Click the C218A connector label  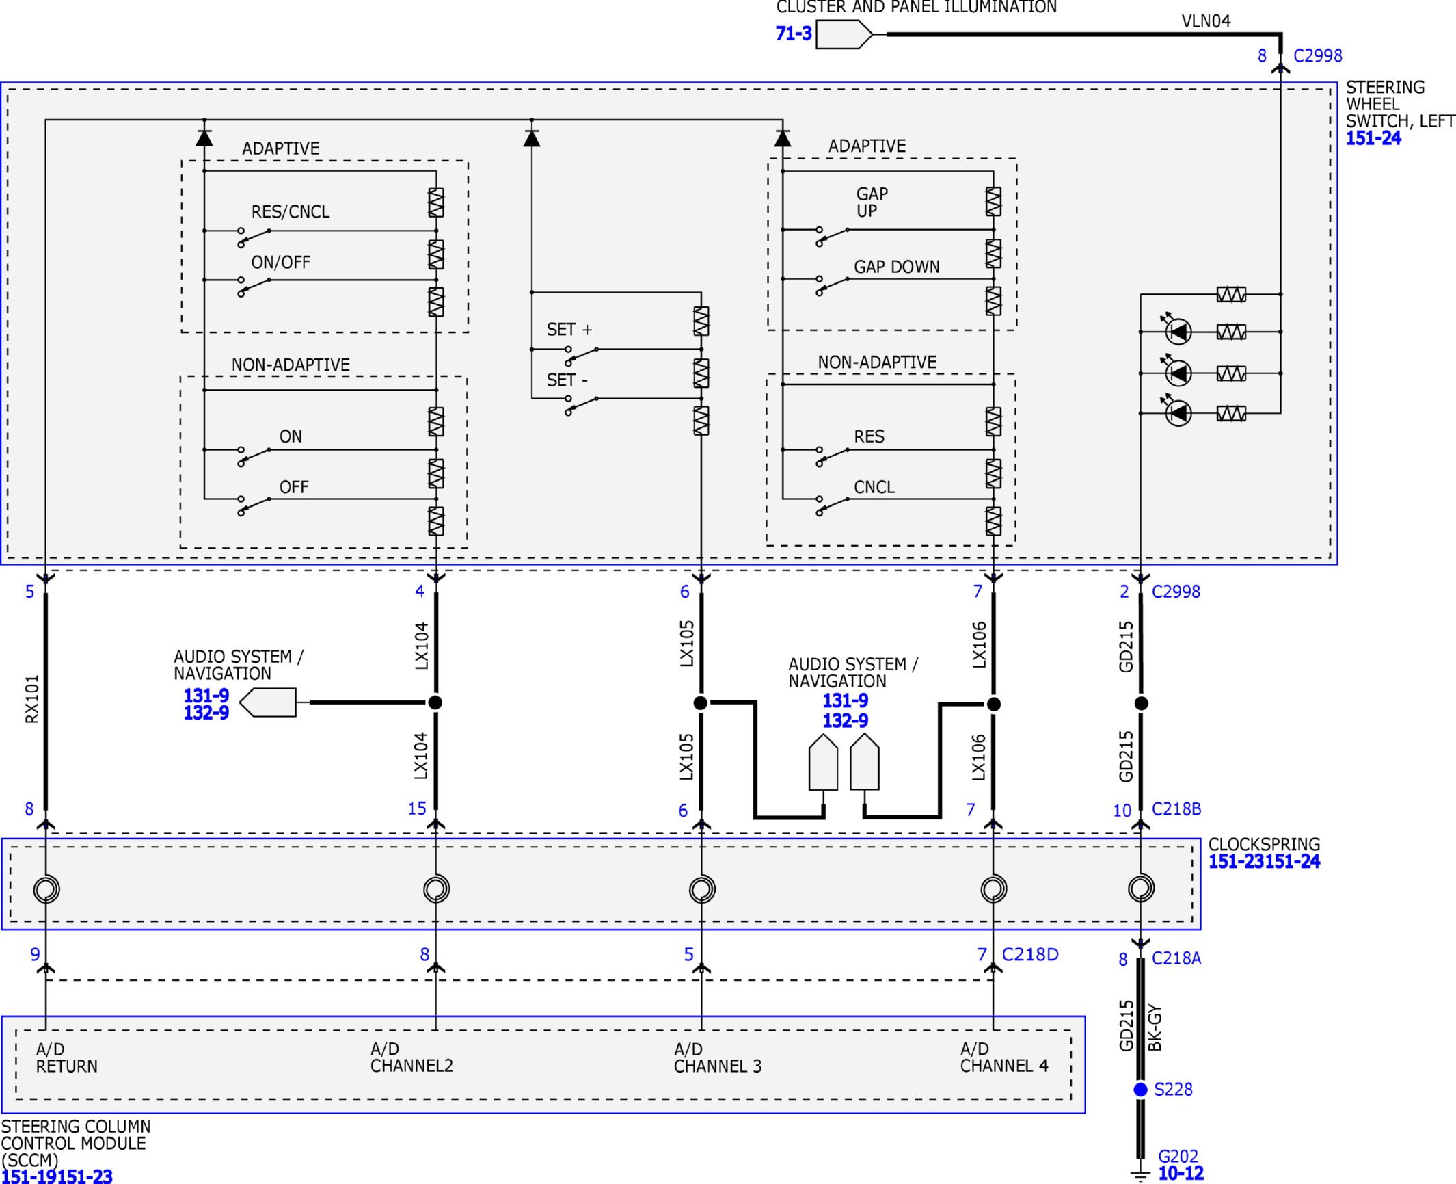tap(1176, 958)
